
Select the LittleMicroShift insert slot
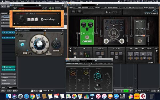coord(9,38)
